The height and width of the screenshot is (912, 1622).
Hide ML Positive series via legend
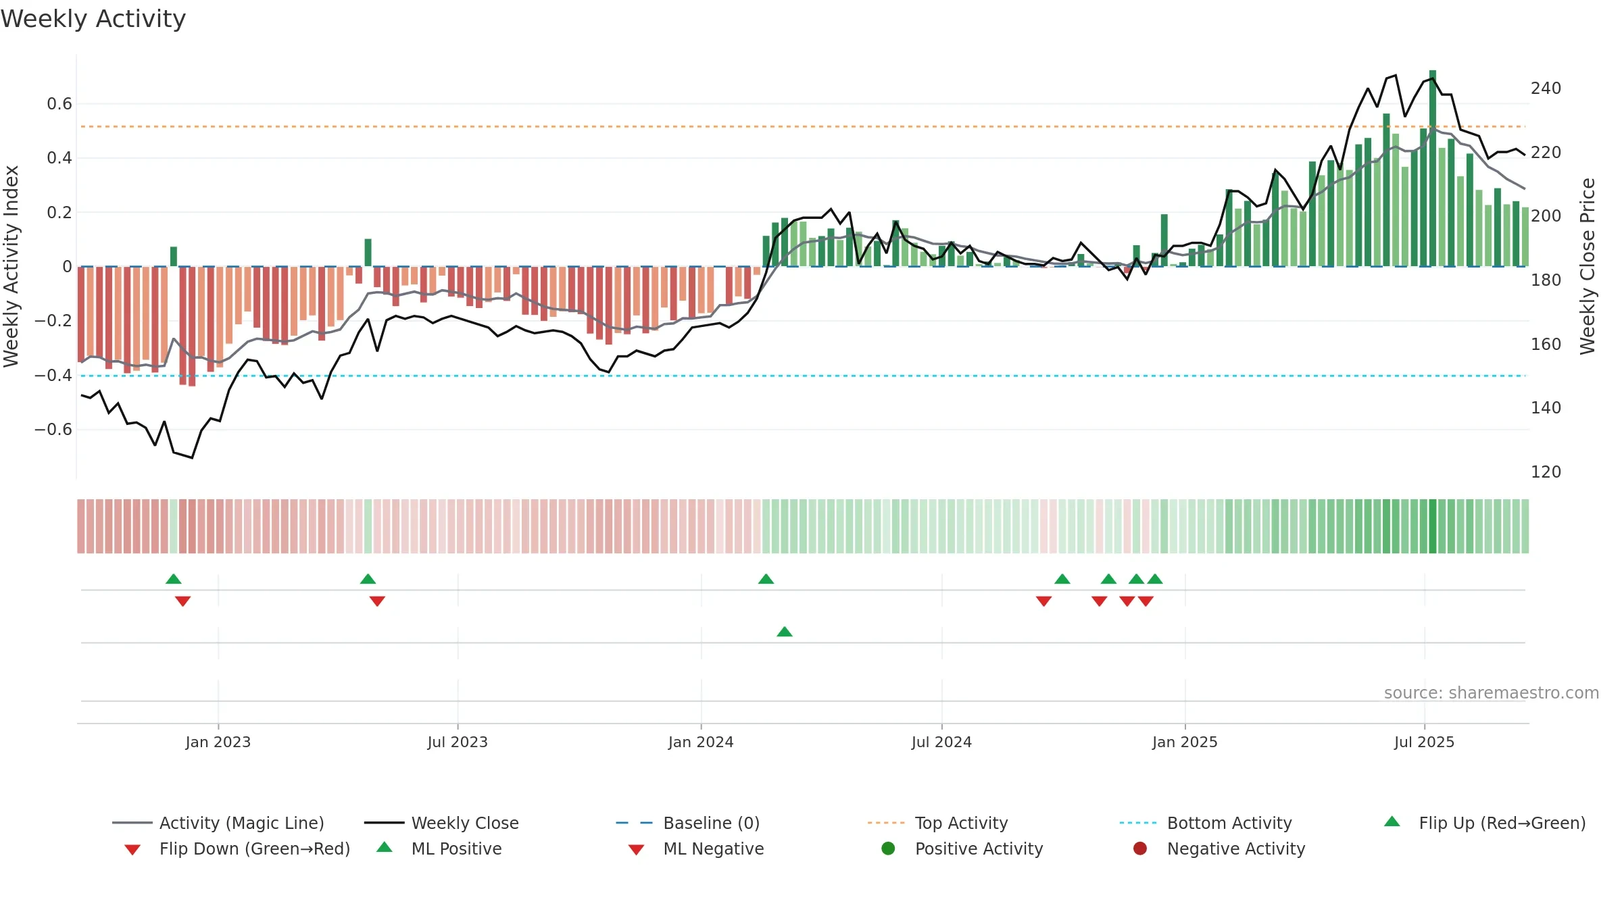pos(439,848)
